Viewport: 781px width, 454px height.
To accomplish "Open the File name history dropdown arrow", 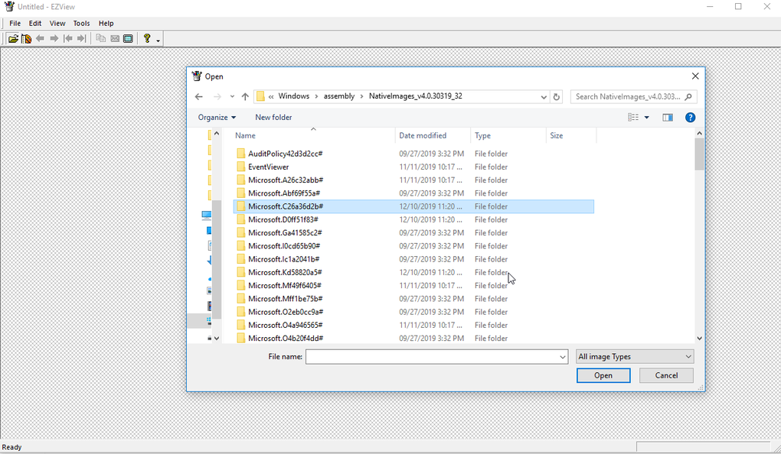I will [562, 356].
